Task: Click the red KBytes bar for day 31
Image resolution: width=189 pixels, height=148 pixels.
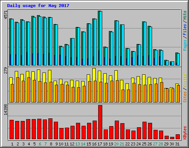Action: [x=178, y=137]
